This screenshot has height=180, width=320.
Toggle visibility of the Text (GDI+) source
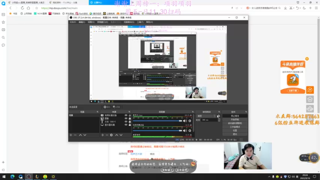tap(126, 122)
